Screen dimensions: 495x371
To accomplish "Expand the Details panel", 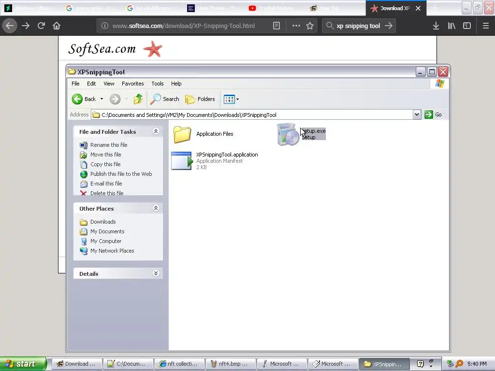I will pyautogui.click(x=156, y=273).
